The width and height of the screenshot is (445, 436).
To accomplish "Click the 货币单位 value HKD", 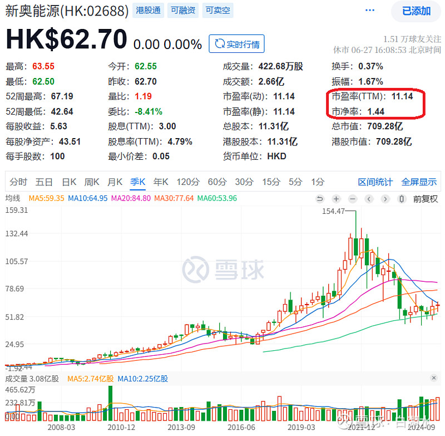I will (276, 156).
